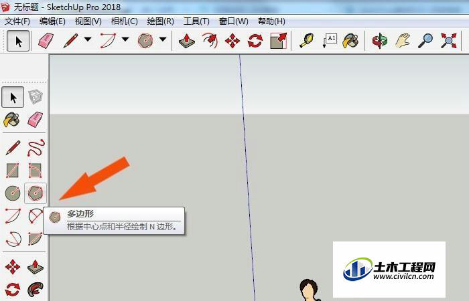Choose the Follow Me tool

coord(36,290)
